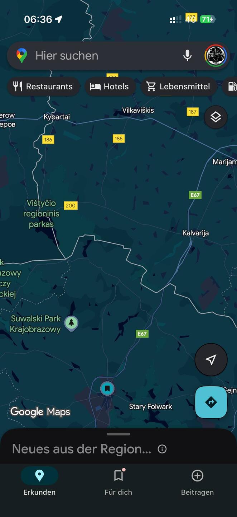Open the map layers button

tap(216, 117)
